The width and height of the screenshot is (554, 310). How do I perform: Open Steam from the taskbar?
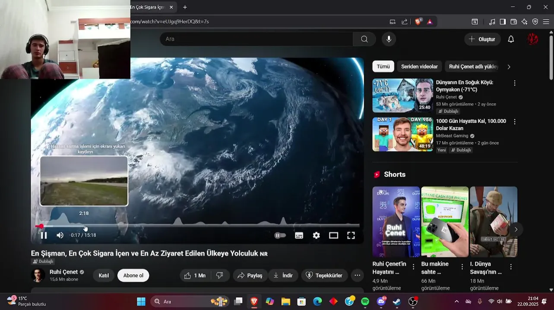pos(397,301)
